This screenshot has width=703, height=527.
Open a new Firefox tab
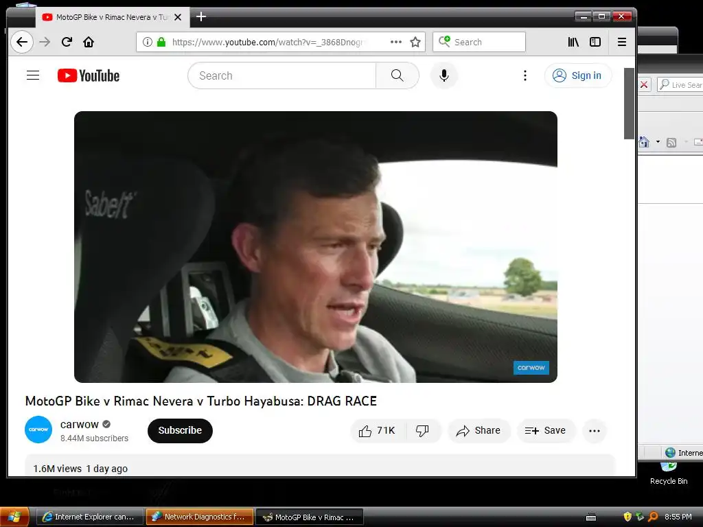[x=201, y=17]
